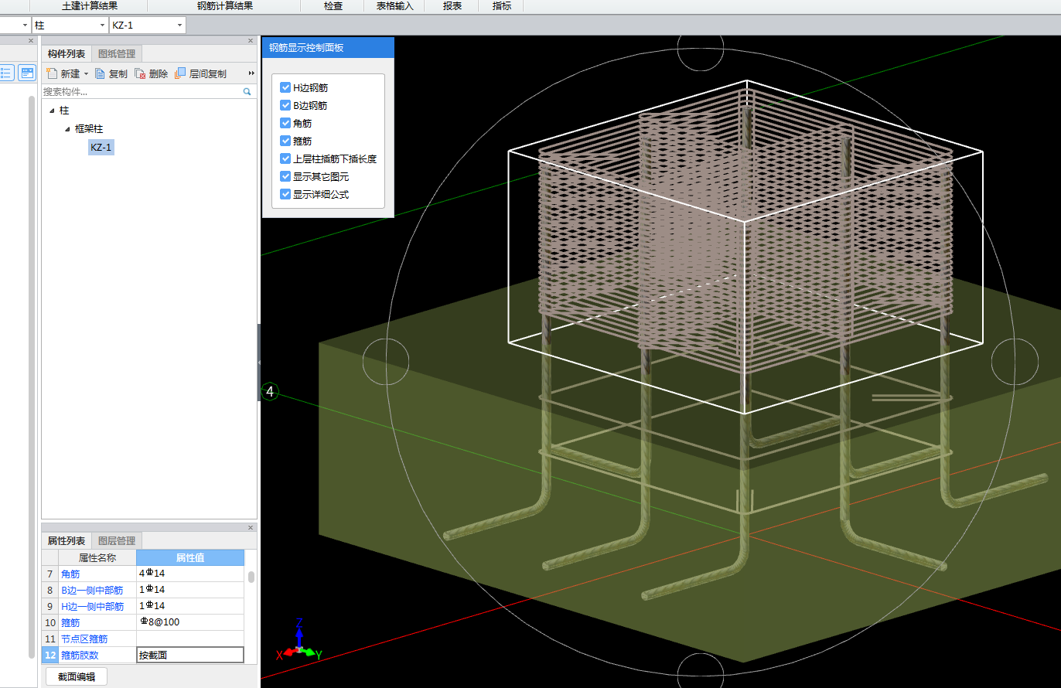The height and width of the screenshot is (688, 1061).
Task: Uncheck the 角筋 checkbox
Action: point(285,123)
